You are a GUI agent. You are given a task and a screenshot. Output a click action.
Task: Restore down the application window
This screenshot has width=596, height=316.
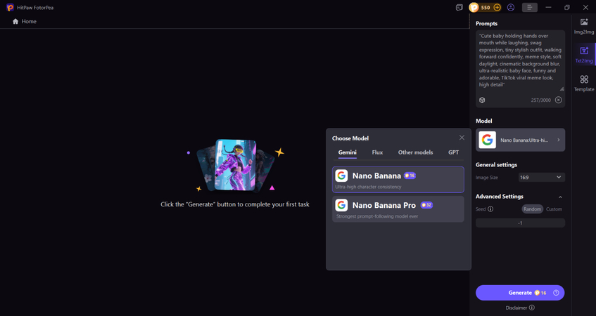pos(566,7)
